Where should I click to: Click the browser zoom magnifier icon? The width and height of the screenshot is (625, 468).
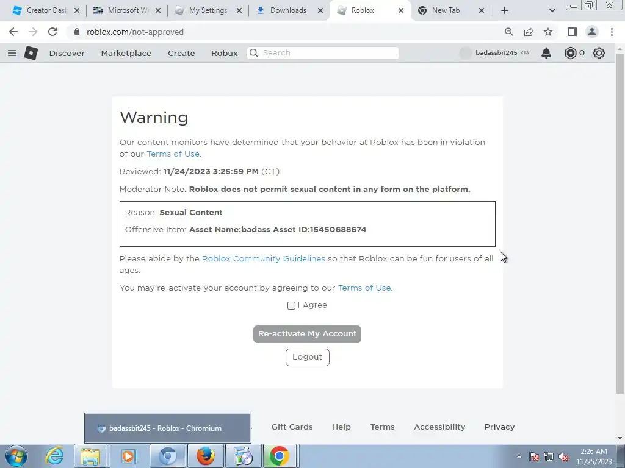508,32
